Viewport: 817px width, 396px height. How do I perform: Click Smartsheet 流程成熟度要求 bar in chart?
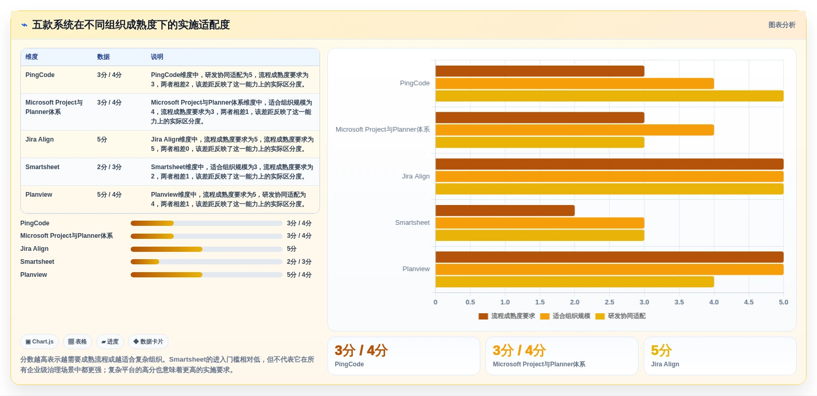click(x=505, y=211)
